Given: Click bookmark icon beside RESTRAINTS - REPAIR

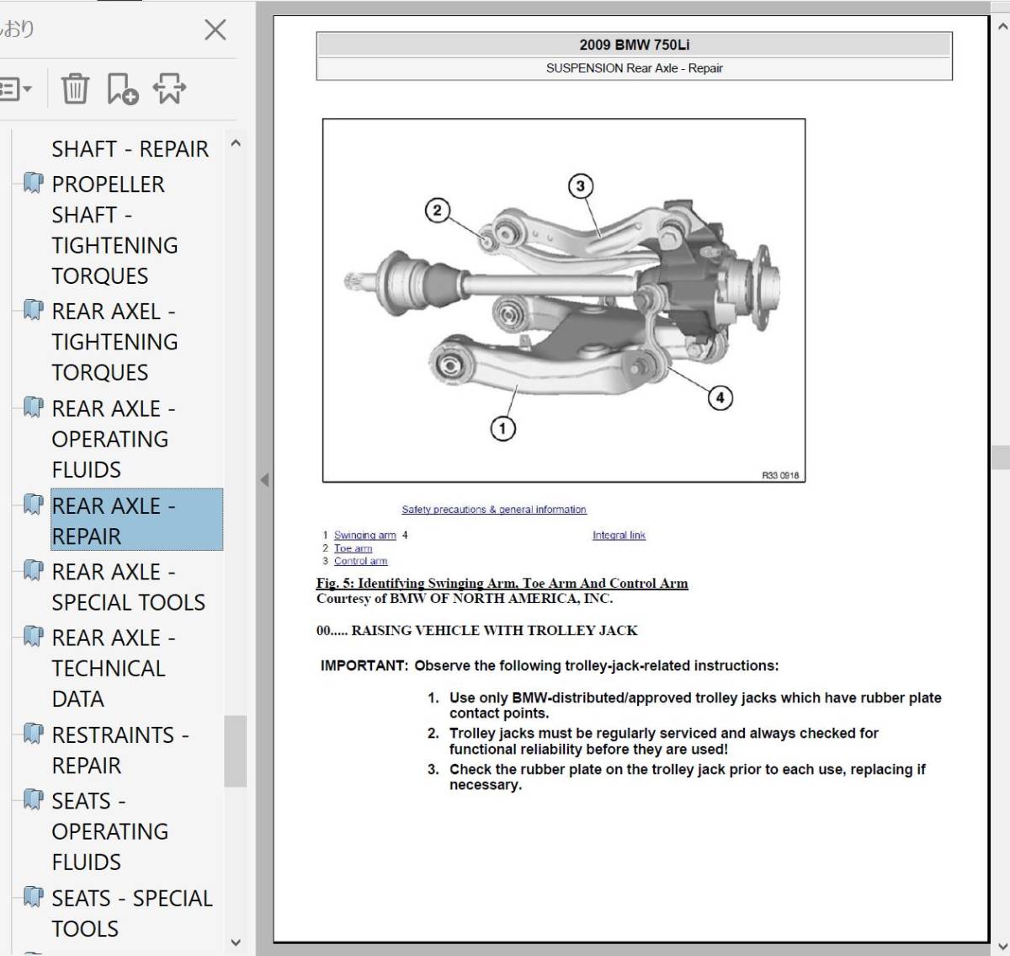Looking at the screenshot, I should [33, 733].
